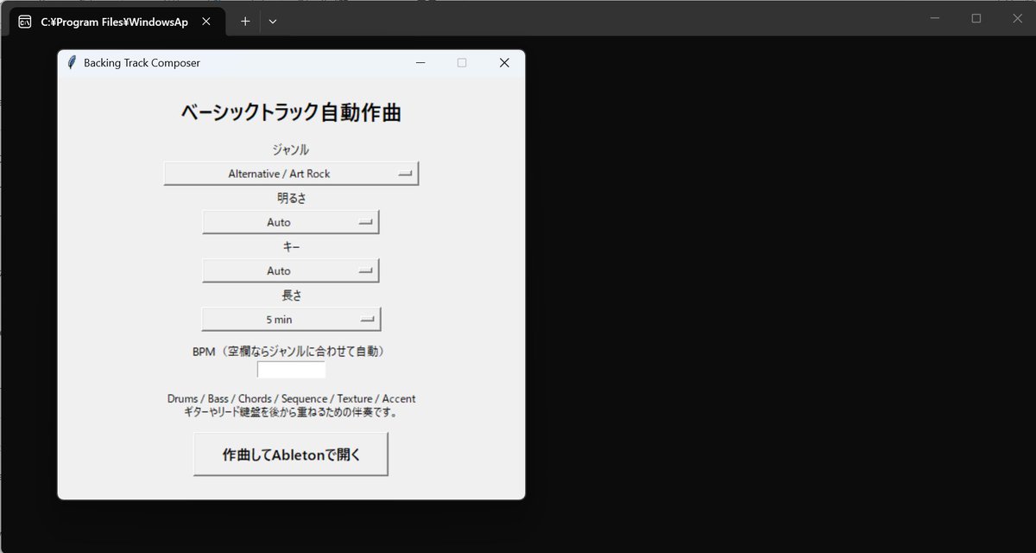Image resolution: width=1036 pixels, height=553 pixels.
Task: Expand the terminal profile dropdown chevron
Action: pos(273,22)
